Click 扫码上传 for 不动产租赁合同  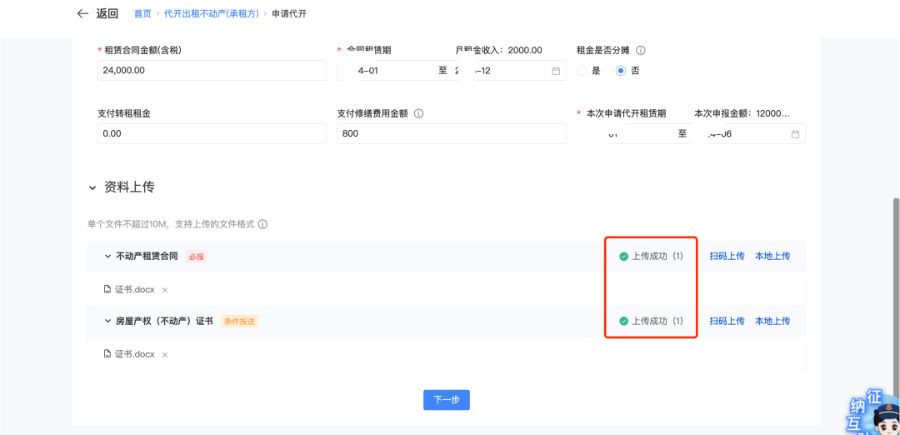(727, 257)
